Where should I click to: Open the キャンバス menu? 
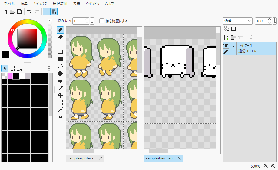[40, 4]
